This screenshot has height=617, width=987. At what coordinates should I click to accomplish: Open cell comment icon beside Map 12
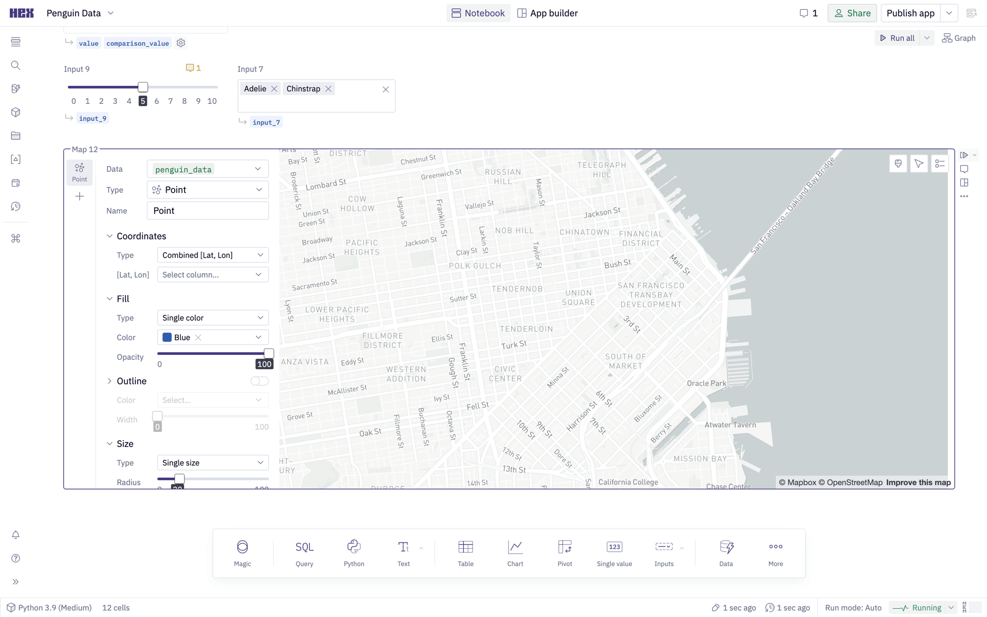click(964, 169)
